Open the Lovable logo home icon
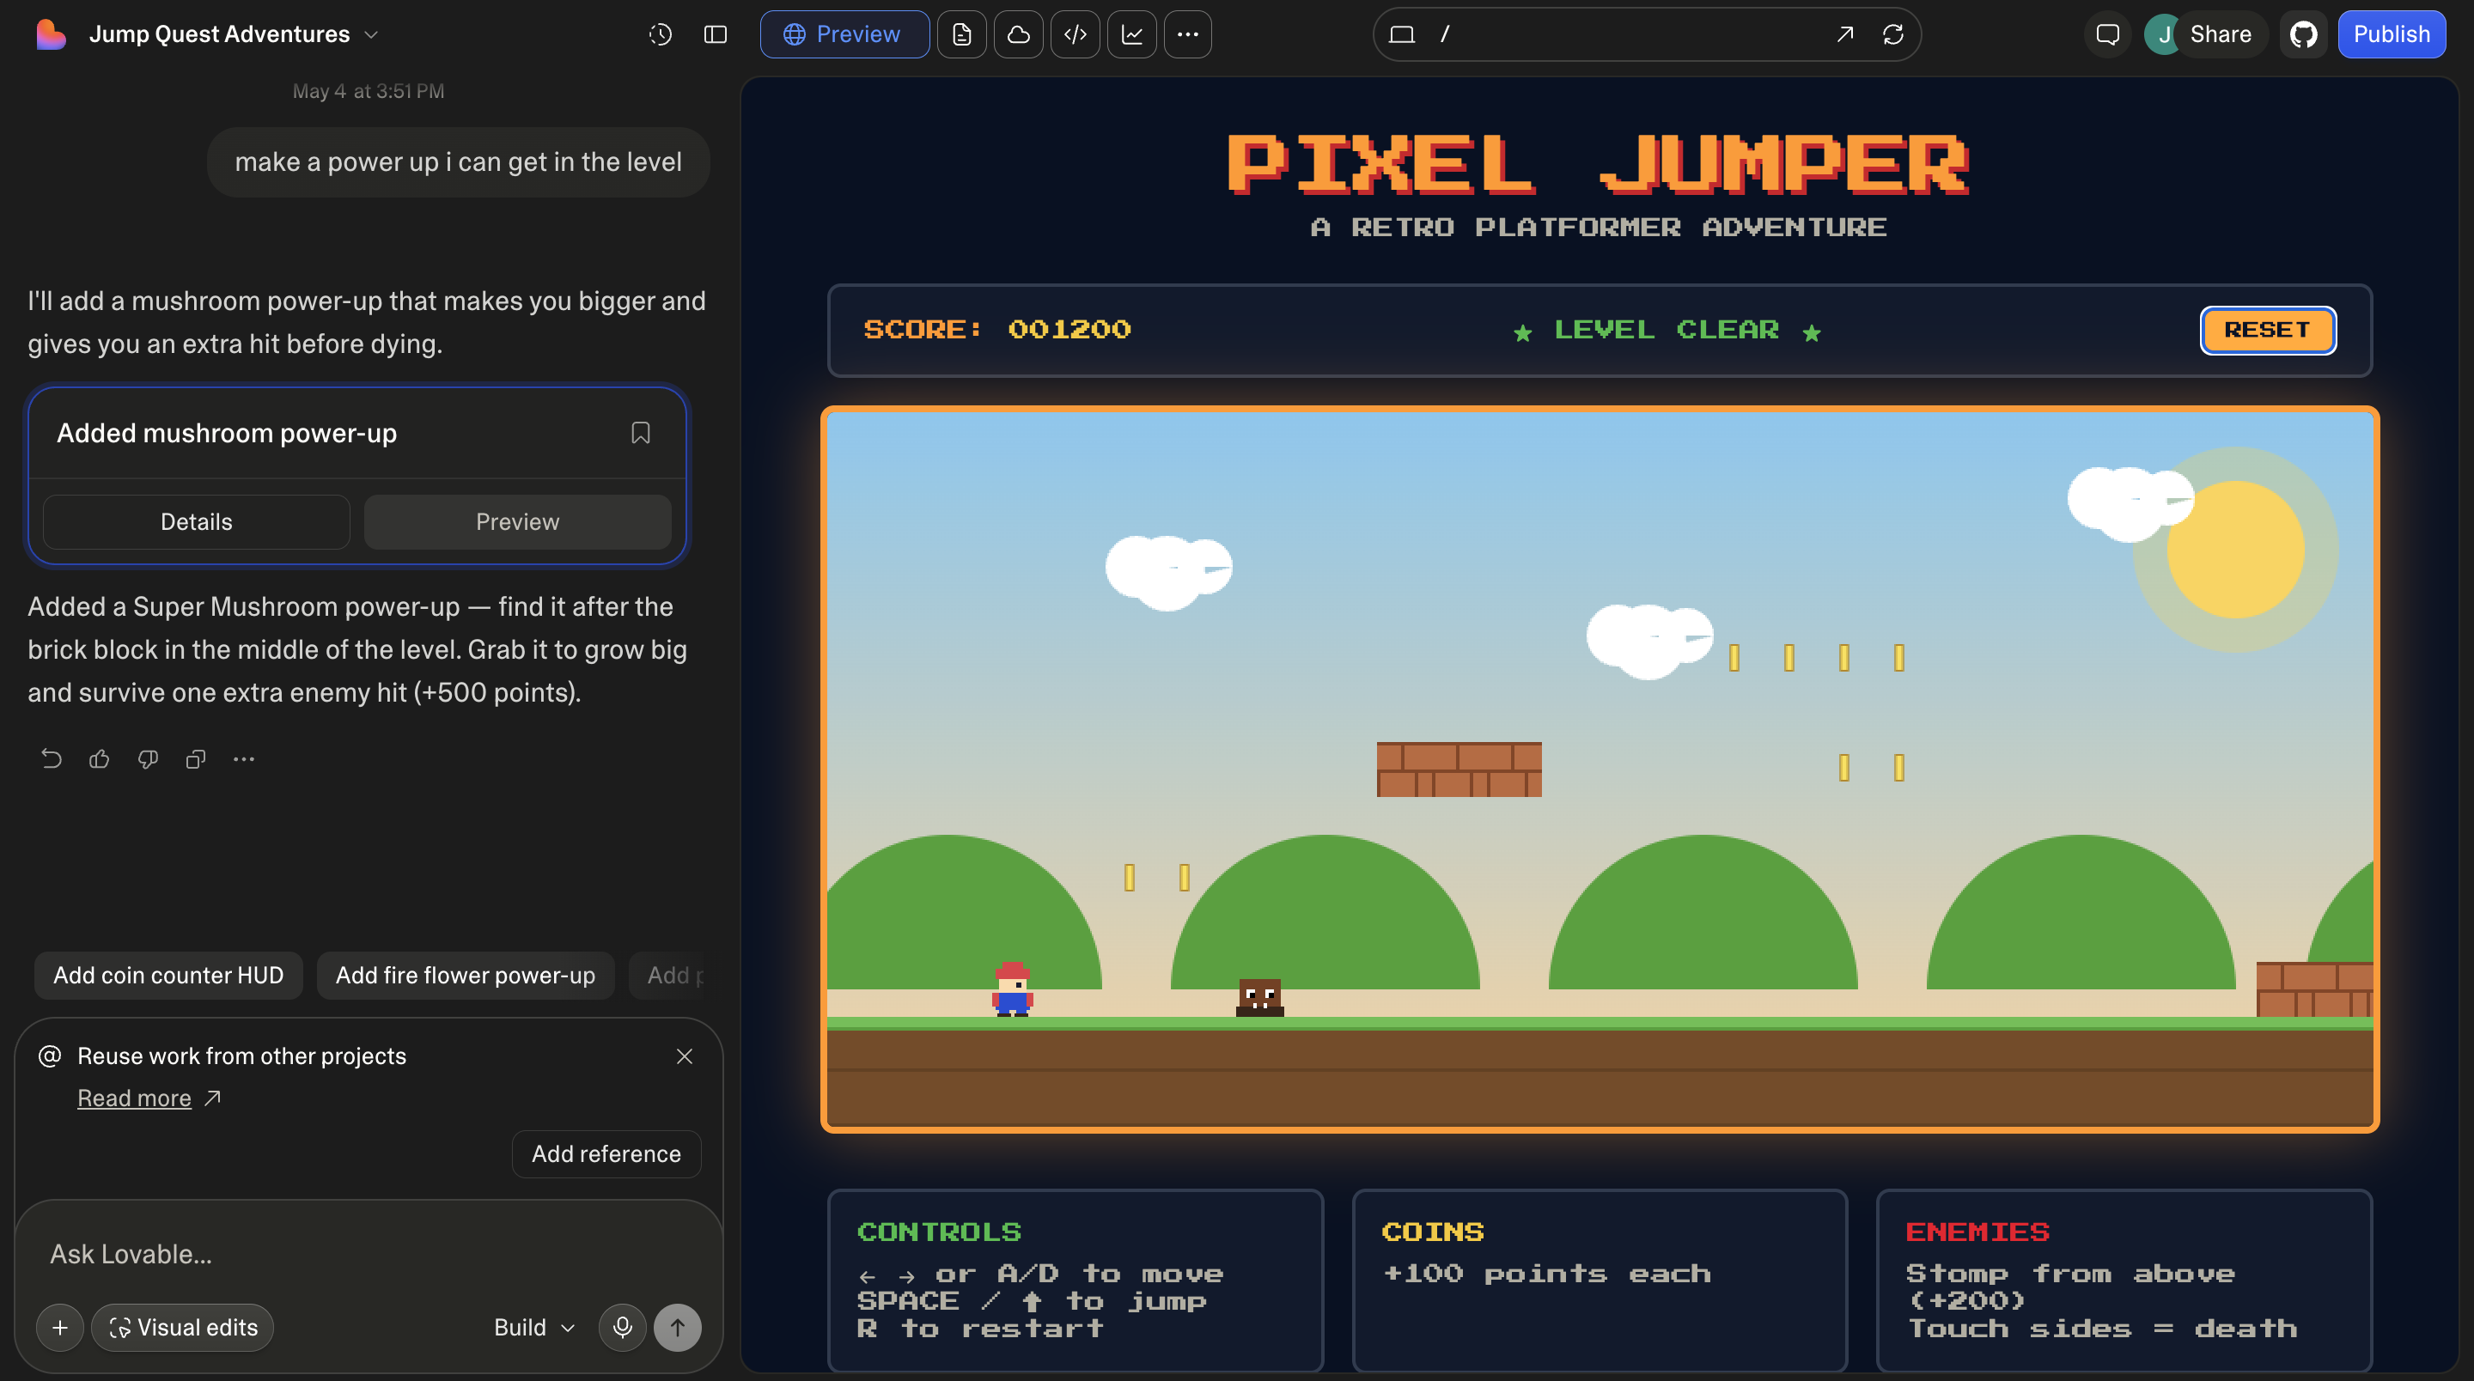2474x1381 pixels. tap(50, 34)
